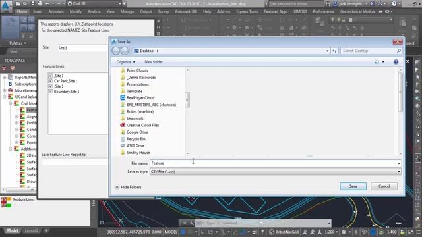Expand the Reports Manager tree node
The image size is (422, 237).
[x=5, y=78]
